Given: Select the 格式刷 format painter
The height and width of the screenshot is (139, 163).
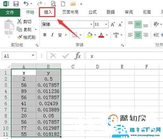Looking at the screenshot, I should pos(26,37).
